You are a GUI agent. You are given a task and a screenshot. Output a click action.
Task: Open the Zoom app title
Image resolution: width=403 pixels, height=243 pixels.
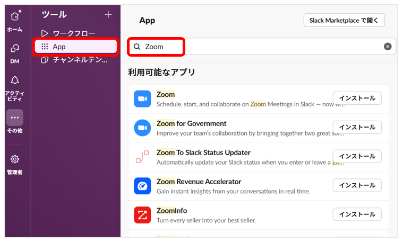(x=166, y=94)
